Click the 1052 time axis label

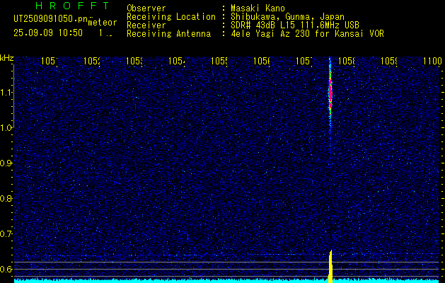click(92, 61)
